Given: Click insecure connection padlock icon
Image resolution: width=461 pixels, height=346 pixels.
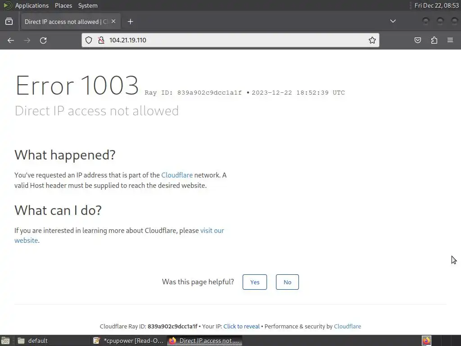Looking at the screenshot, I should coord(101,40).
